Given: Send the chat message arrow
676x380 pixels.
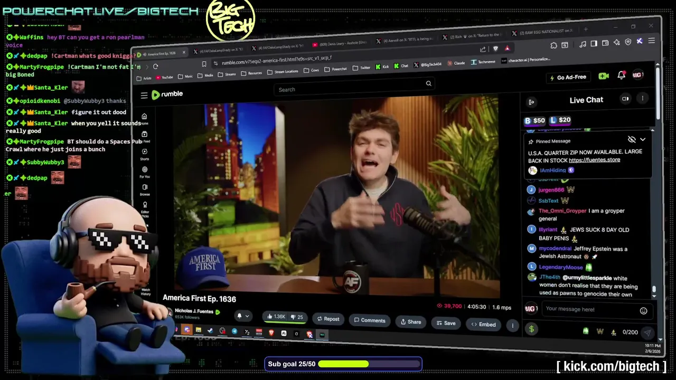Looking at the screenshot, I should [647, 333].
